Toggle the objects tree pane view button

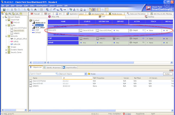point(91,10)
